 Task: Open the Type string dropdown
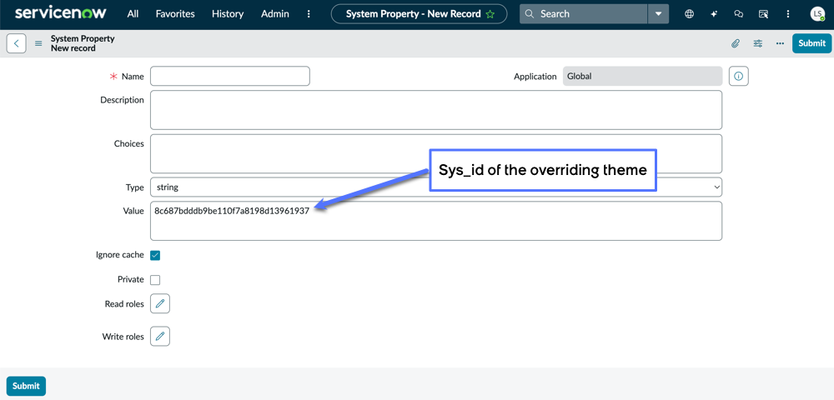(x=436, y=187)
